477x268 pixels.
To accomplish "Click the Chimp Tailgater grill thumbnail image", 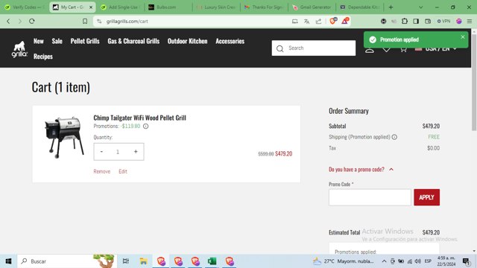I will click(x=64, y=137).
